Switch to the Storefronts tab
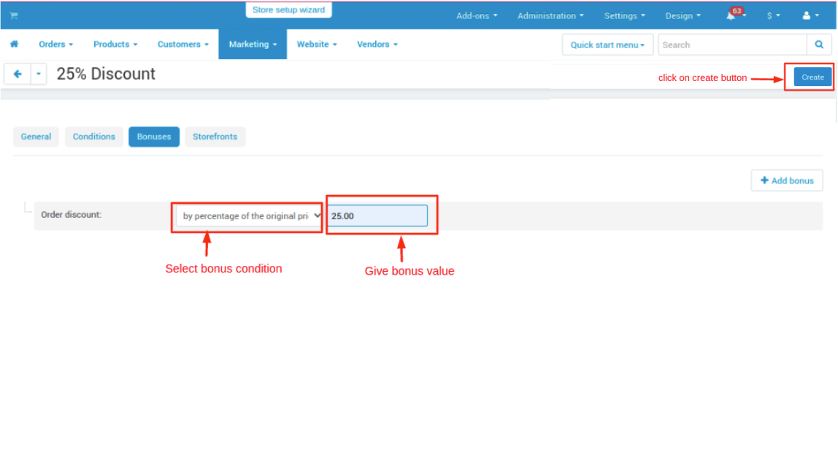 215,137
